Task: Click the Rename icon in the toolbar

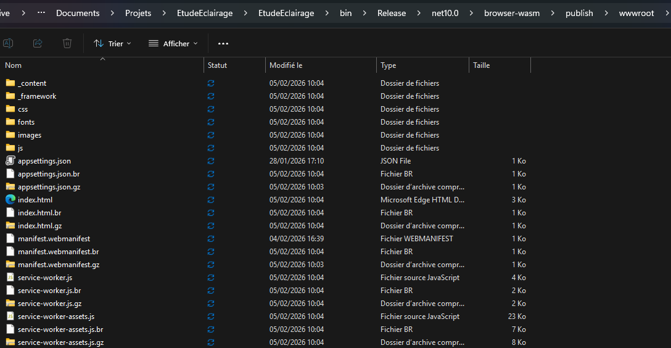Action: tap(9, 43)
